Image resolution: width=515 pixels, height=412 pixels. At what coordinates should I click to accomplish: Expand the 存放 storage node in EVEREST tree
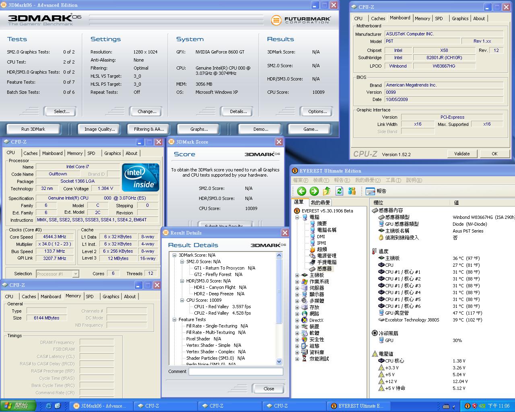(297, 307)
